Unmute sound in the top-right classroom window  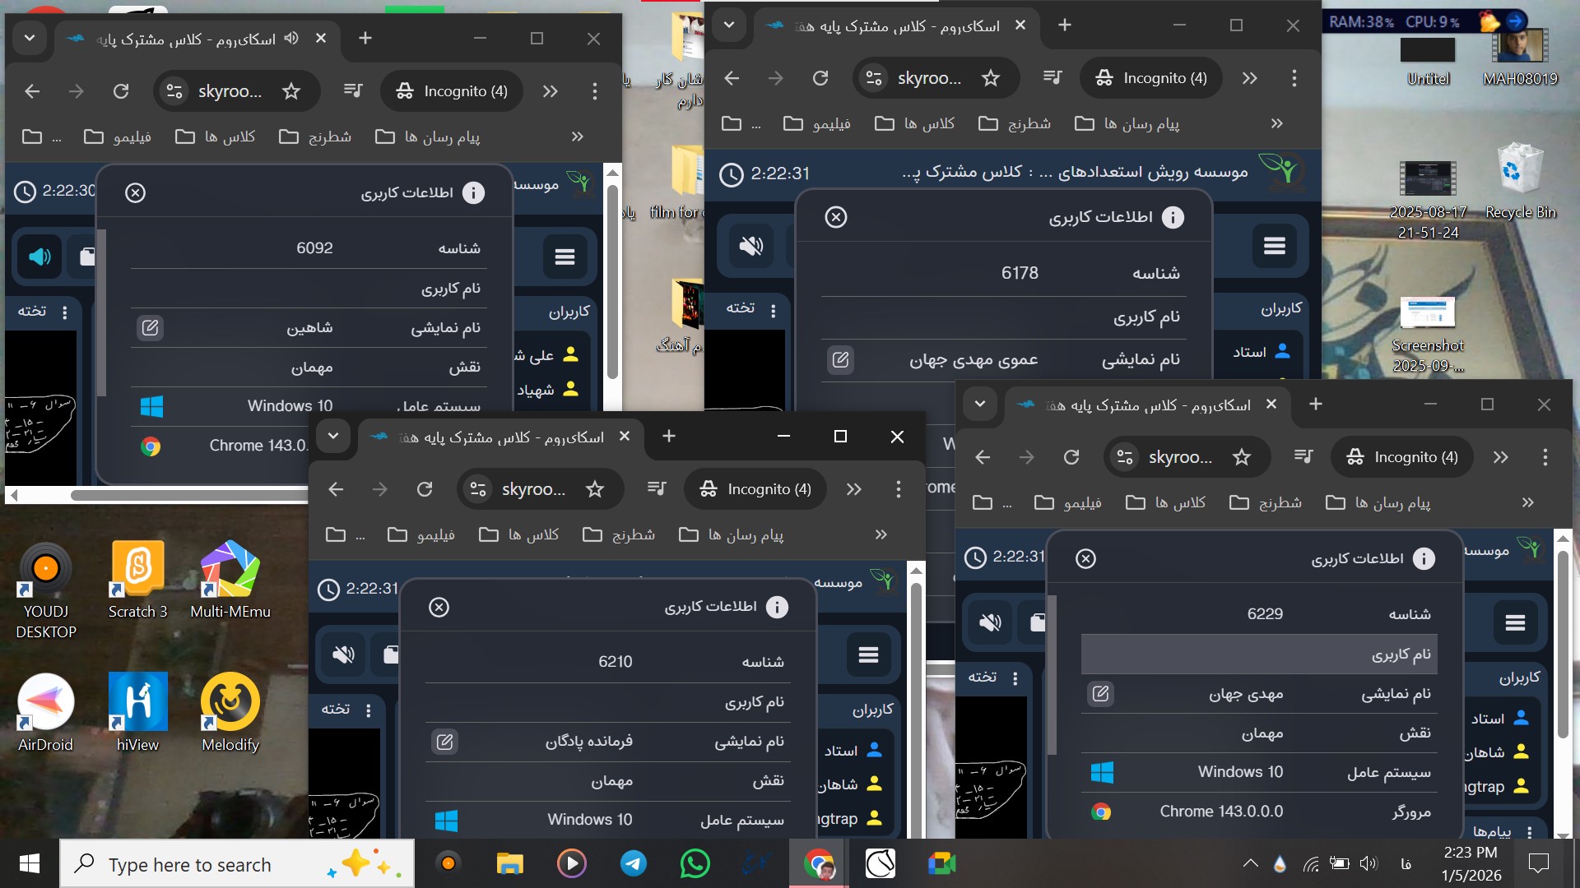pos(750,246)
